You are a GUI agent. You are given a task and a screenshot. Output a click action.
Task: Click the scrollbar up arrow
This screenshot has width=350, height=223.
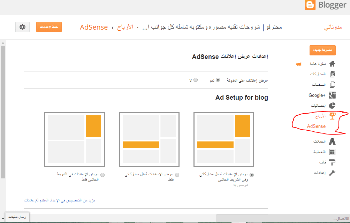pyautogui.click(x=3, y=43)
